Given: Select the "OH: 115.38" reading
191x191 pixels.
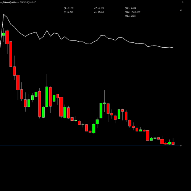Looking at the screenshot, I should coord(133,12).
